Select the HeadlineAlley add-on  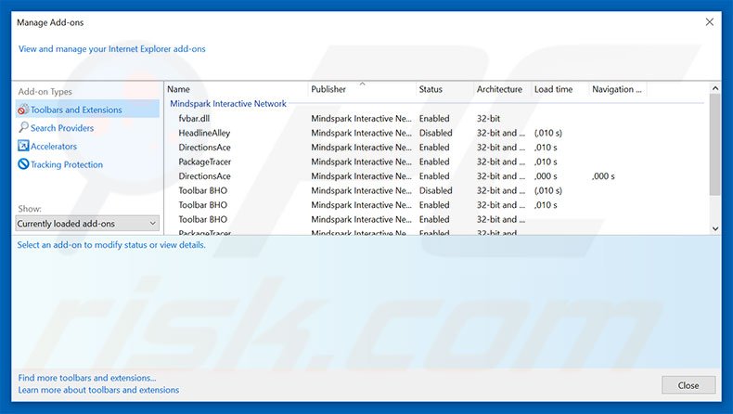(204, 133)
